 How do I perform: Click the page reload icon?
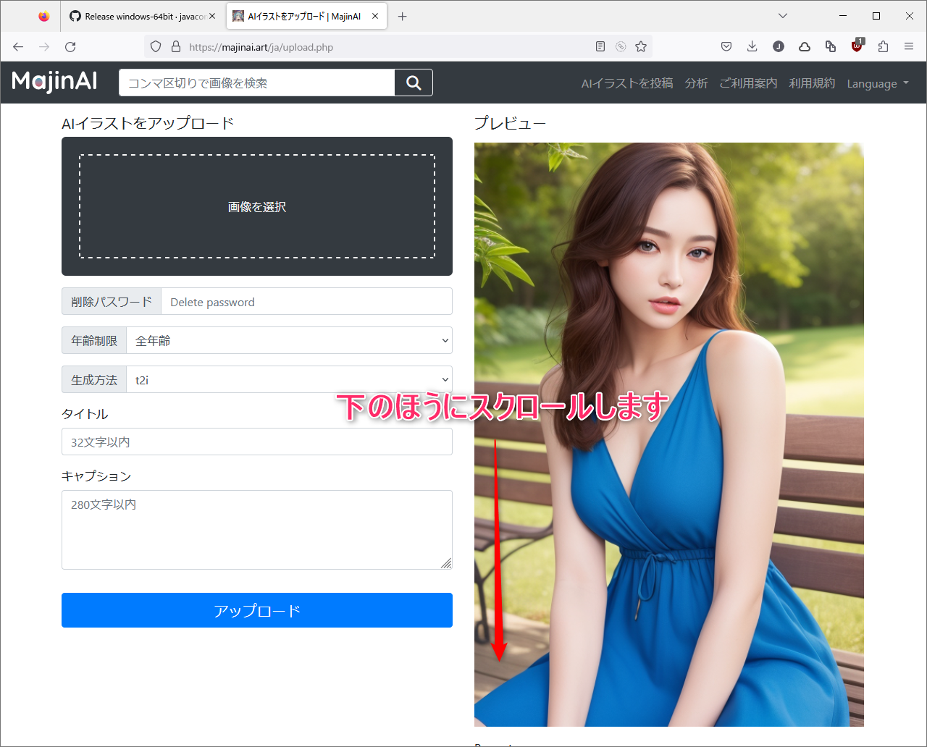pos(70,46)
